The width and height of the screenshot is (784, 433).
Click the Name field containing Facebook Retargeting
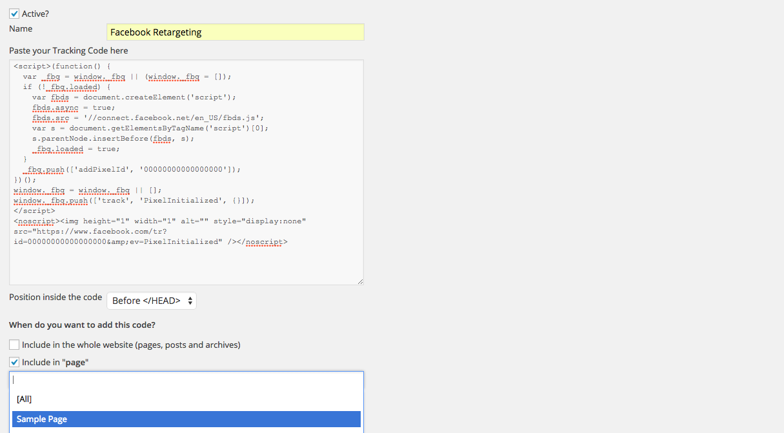pyautogui.click(x=235, y=32)
